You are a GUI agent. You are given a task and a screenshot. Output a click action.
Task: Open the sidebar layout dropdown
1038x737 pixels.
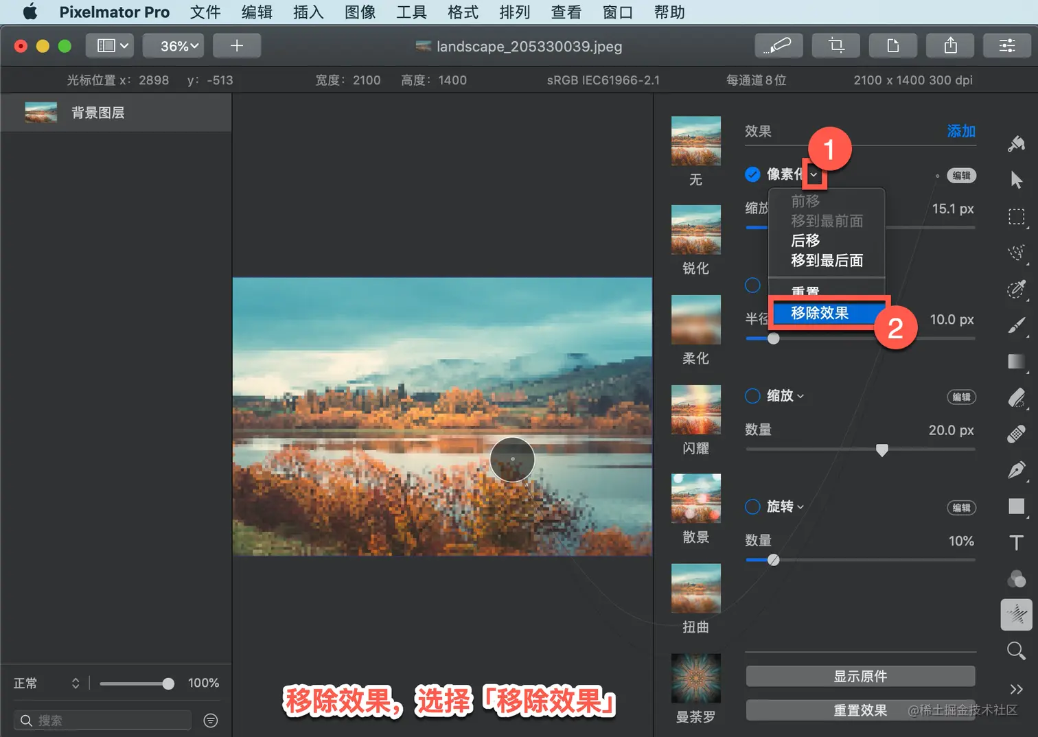tap(110, 46)
